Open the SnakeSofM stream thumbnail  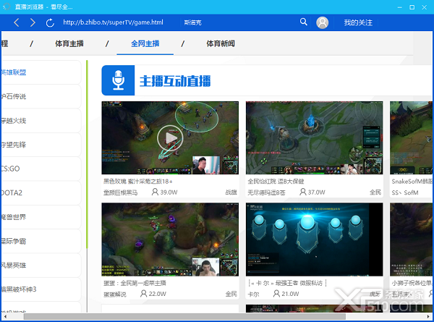pos(412,138)
